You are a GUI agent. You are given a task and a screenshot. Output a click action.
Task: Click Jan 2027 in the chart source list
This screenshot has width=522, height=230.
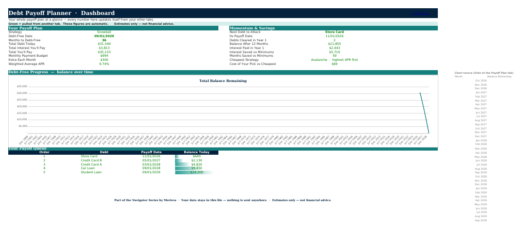point(481,92)
